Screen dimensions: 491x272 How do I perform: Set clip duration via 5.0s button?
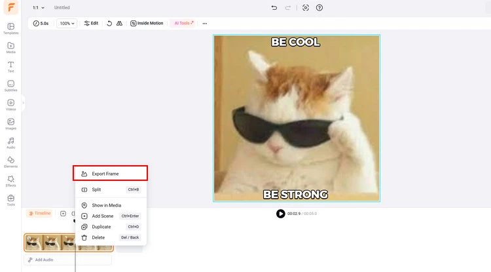tap(41, 23)
